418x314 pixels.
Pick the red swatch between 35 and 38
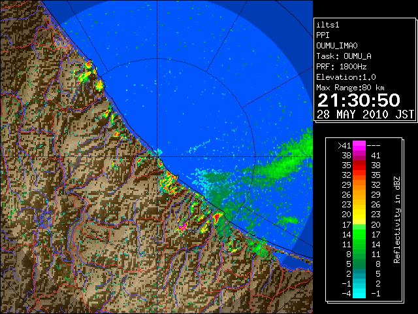(359, 166)
